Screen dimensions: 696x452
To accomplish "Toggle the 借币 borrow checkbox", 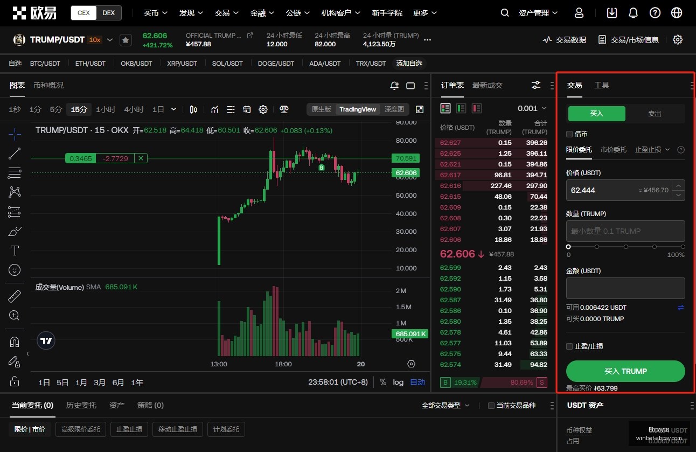I will point(569,134).
